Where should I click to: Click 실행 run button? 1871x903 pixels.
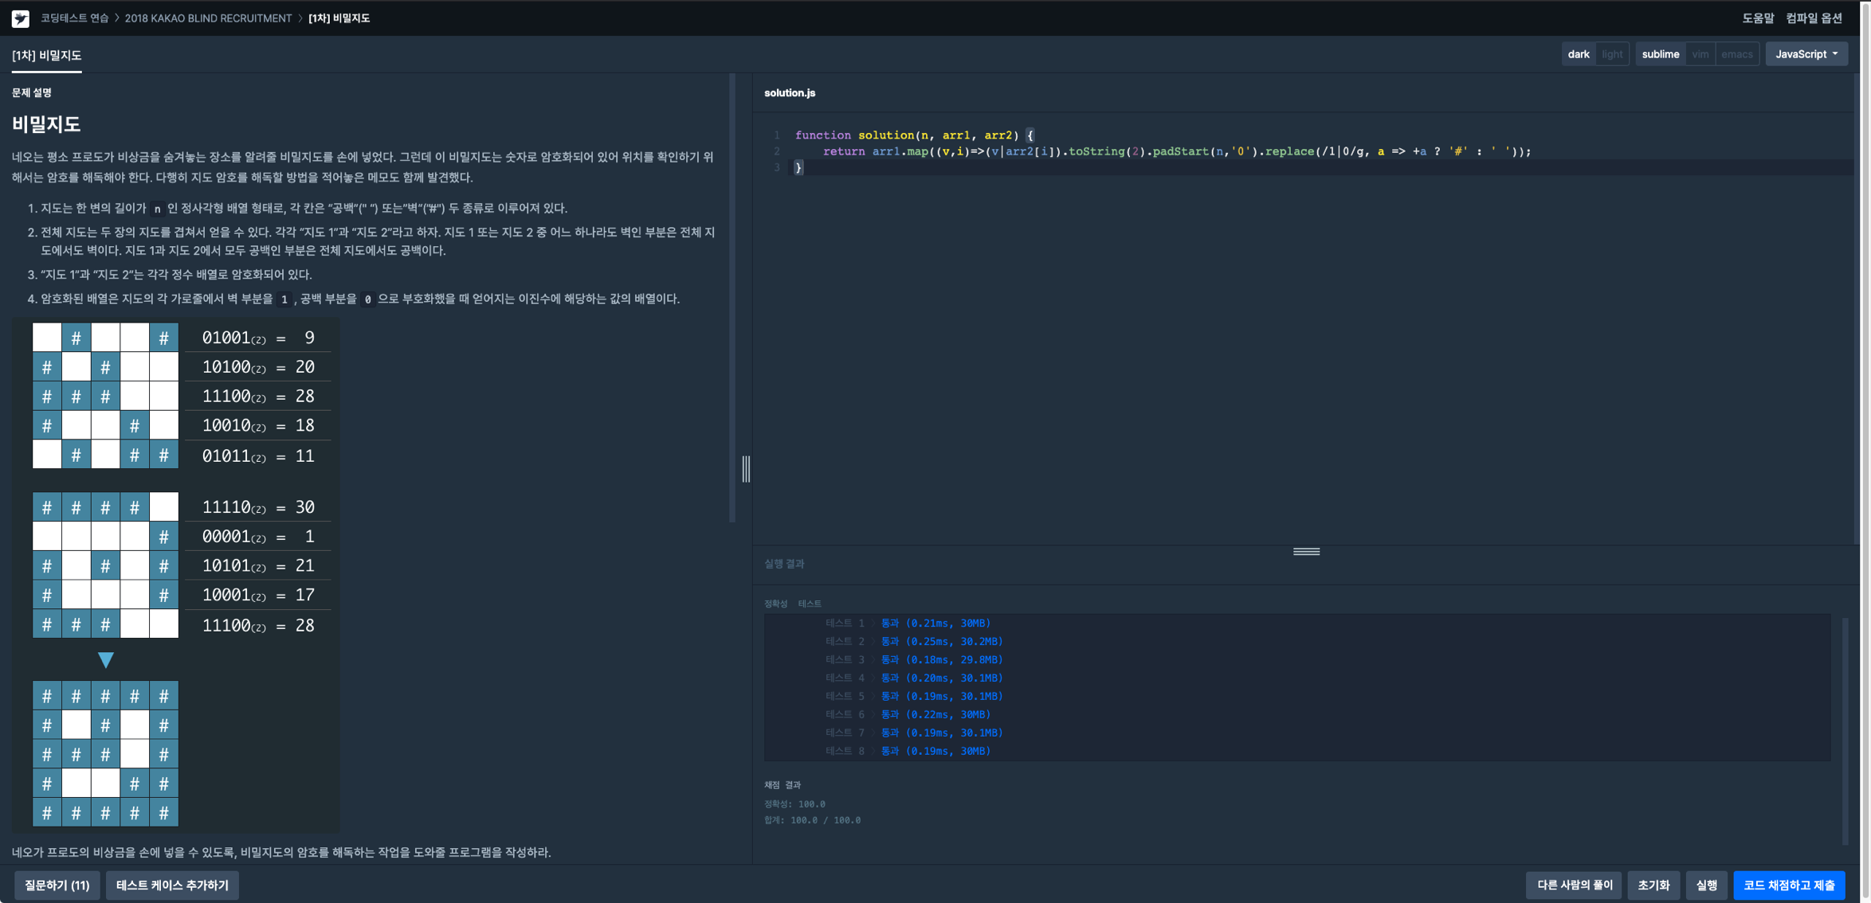1706,885
